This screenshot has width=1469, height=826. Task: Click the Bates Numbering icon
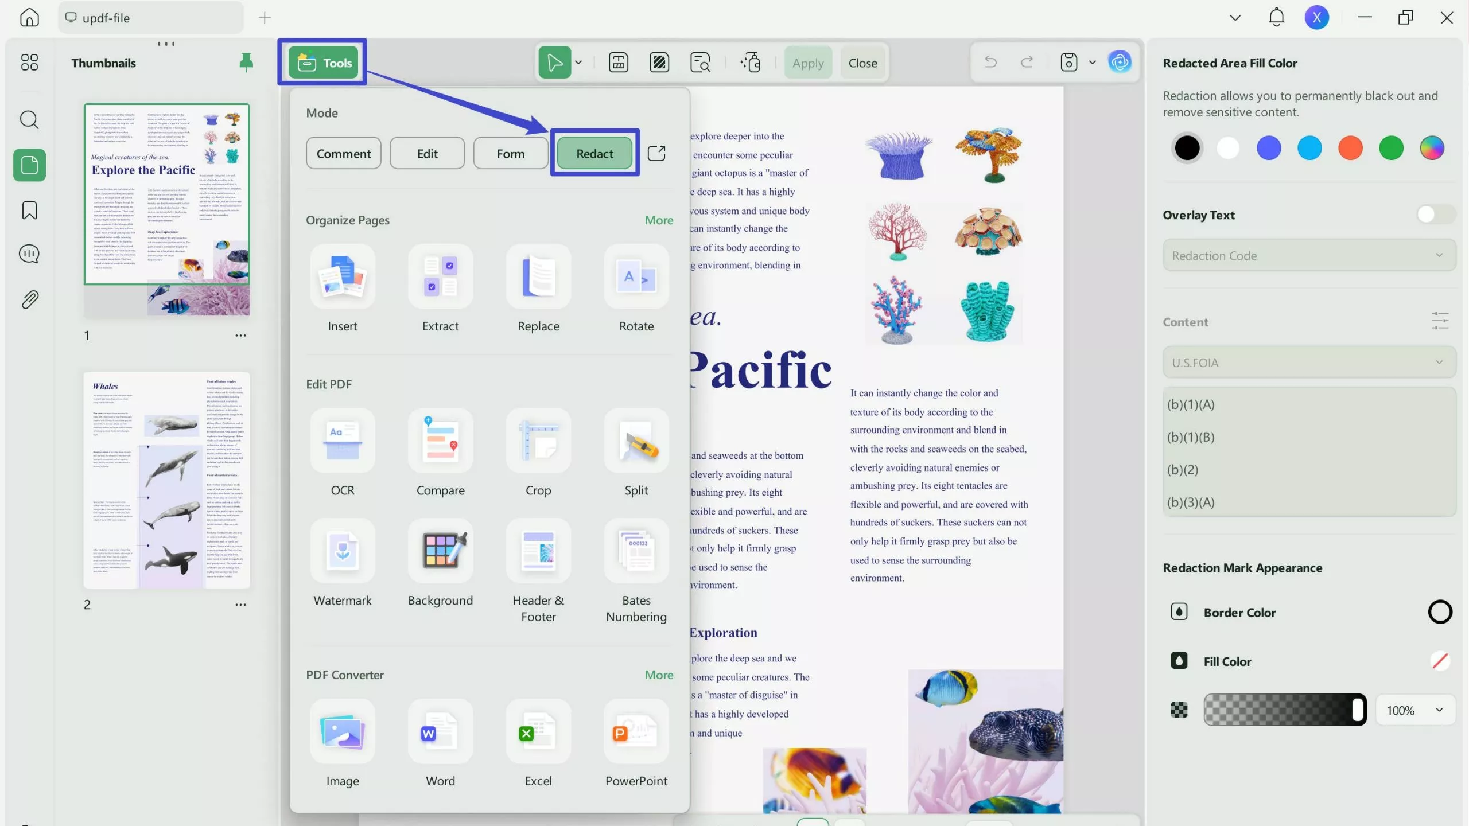click(636, 551)
